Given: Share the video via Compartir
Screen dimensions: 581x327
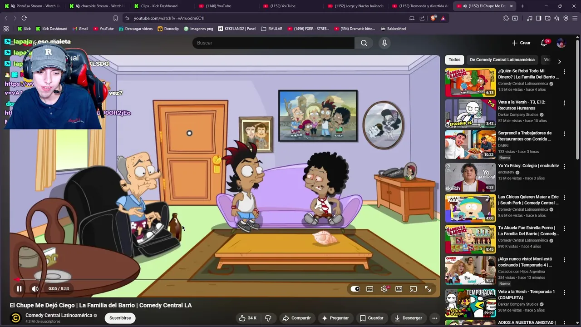Looking at the screenshot, I should [x=296, y=318].
